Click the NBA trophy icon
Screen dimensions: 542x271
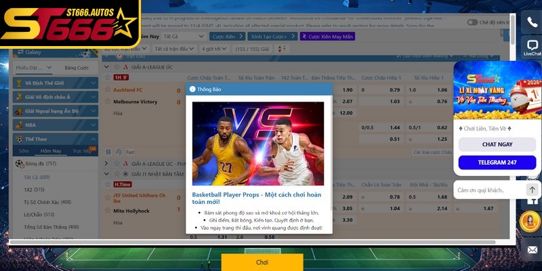click(x=20, y=125)
